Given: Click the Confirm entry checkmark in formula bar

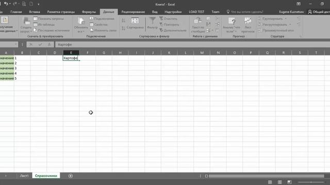Looking at the screenshot, I should click(x=40, y=45).
